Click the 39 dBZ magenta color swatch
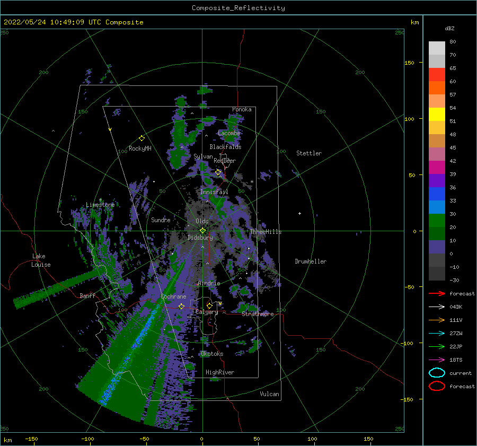 pos(437,167)
